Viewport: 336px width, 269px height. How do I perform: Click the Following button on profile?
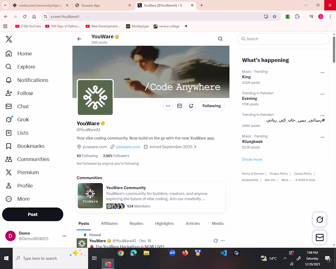point(211,106)
